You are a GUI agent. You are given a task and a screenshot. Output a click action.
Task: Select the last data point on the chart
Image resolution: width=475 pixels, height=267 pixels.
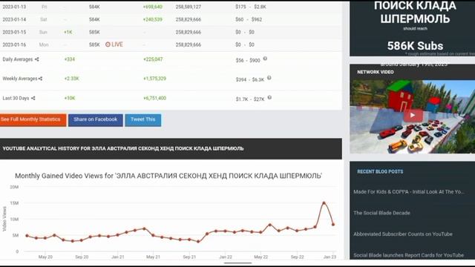(x=333, y=225)
